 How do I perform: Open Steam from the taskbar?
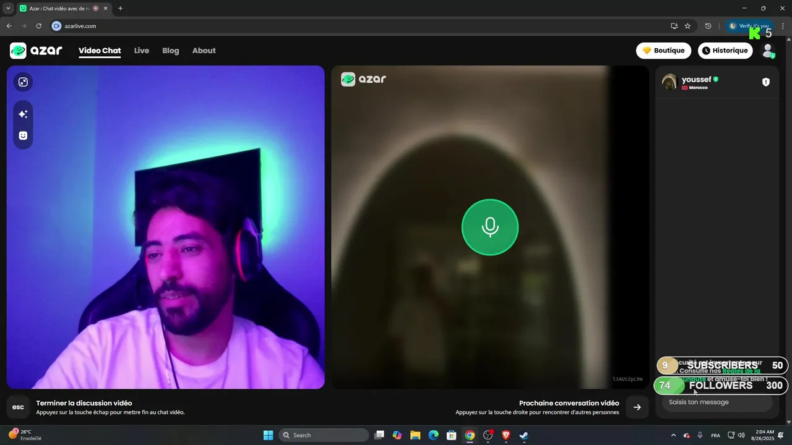pos(523,435)
